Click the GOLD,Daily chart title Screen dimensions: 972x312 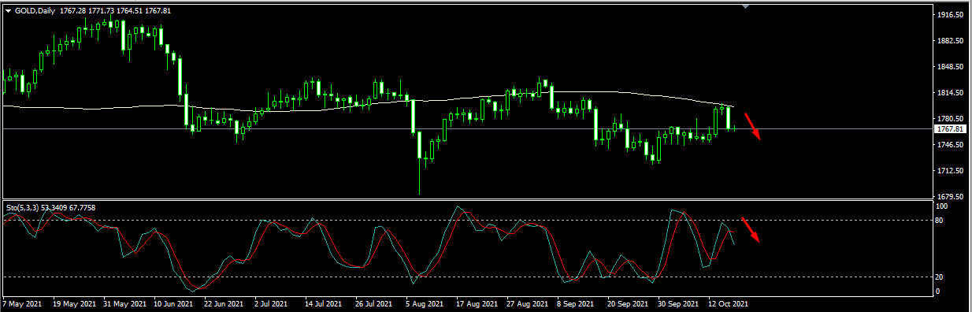(x=35, y=10)
